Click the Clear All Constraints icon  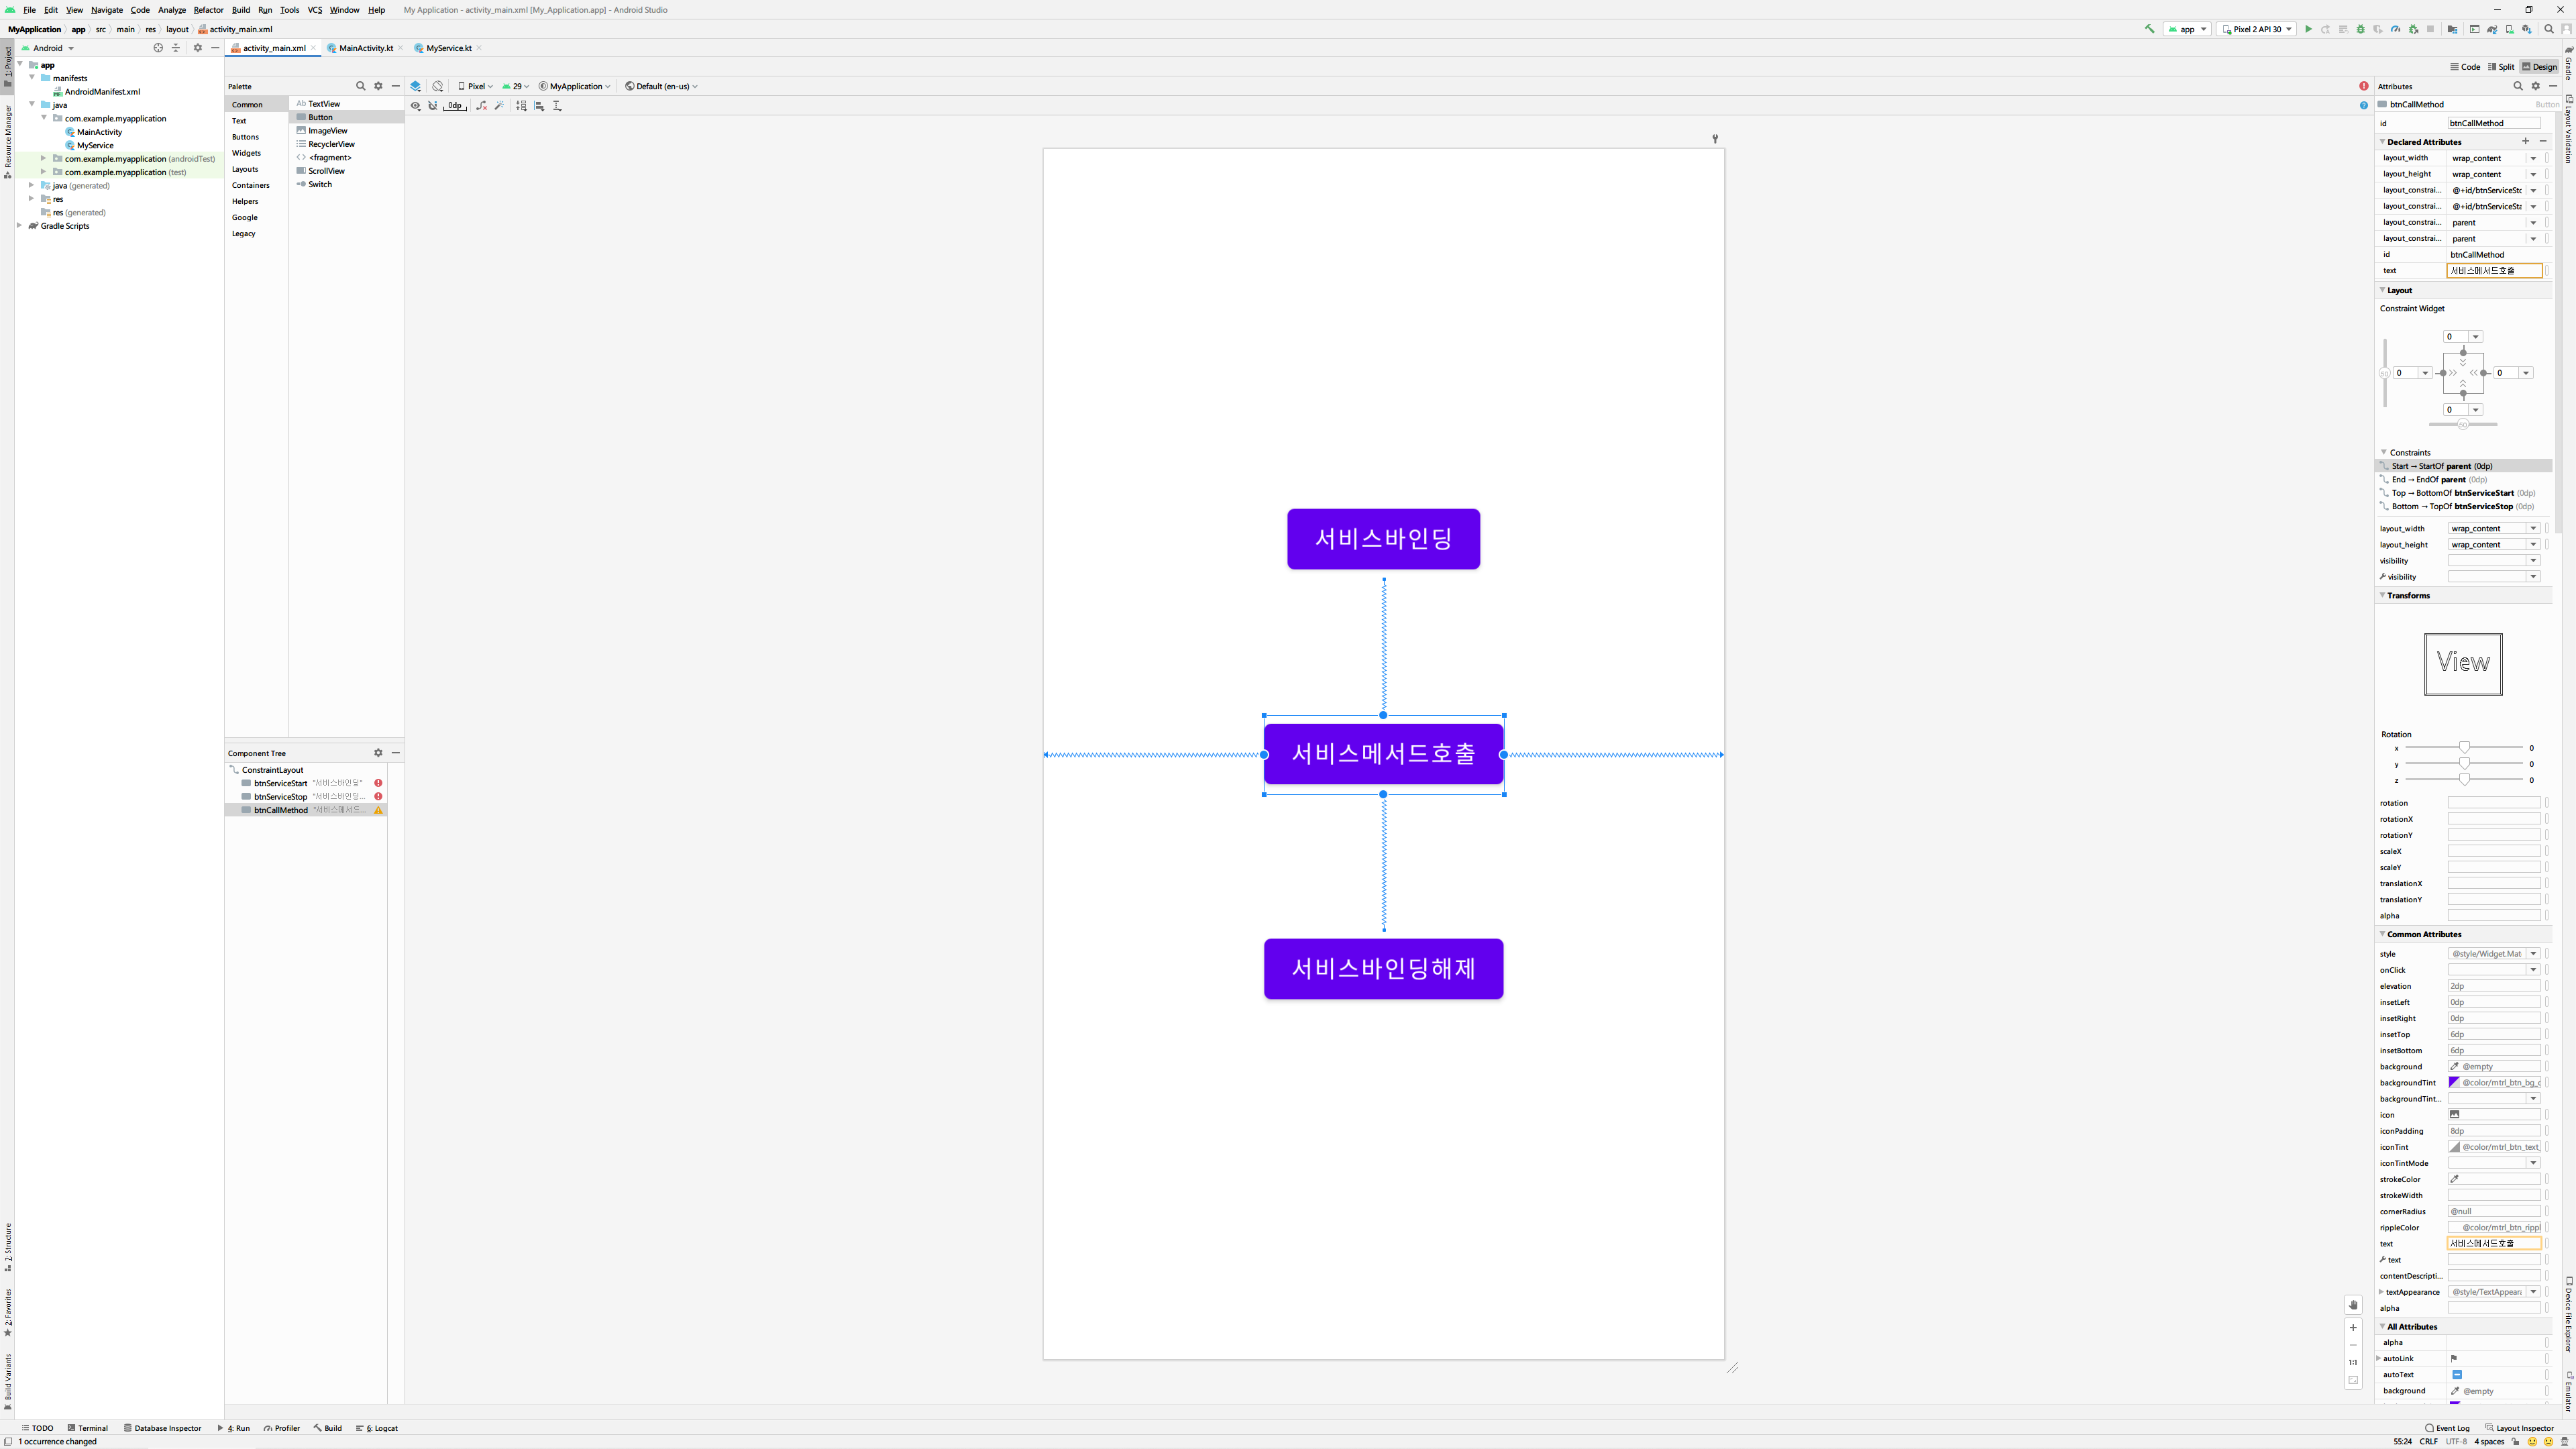tap(482, 105)
